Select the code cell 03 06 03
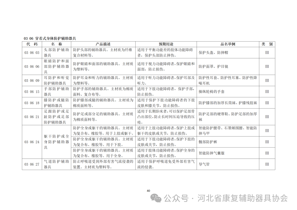 pyautogui.click(x=32, y=53)
